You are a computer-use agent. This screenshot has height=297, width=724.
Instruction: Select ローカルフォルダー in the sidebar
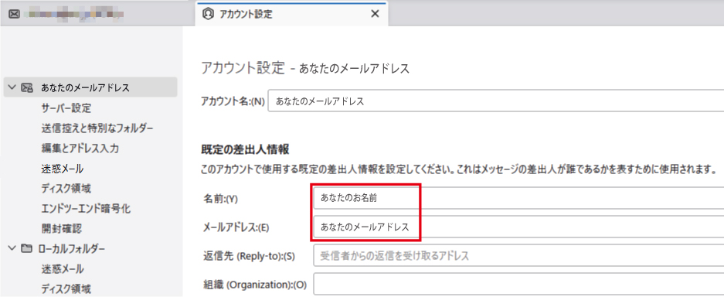pos(73,248)
